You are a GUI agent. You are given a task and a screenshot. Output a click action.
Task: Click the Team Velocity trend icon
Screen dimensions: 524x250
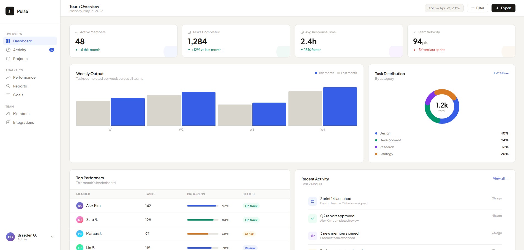pyautogui.click(x=415, y=32)
